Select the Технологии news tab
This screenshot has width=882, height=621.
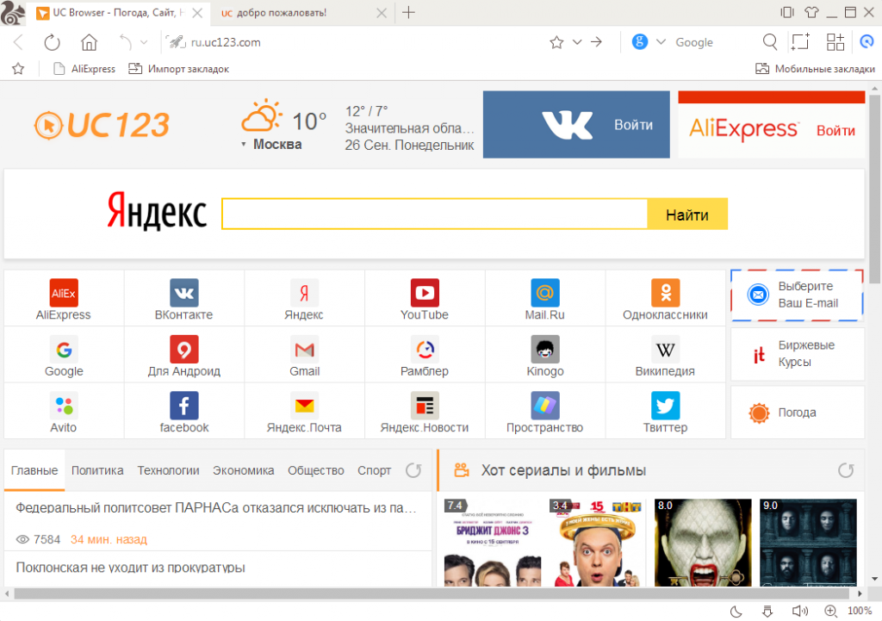click(168, 470)
